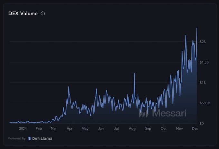The height and width of the screenshot is (149, 219).
Task: Click the 2024 x-axis label
Action: point(23,128)
